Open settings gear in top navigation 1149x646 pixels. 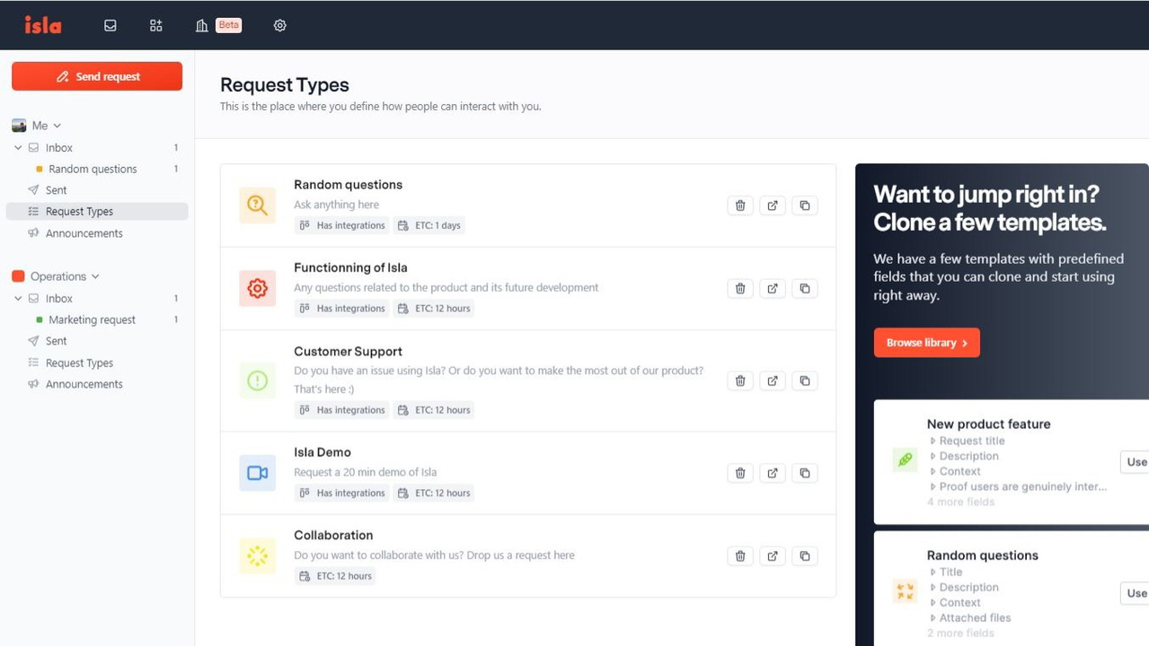tap(279, 26)
